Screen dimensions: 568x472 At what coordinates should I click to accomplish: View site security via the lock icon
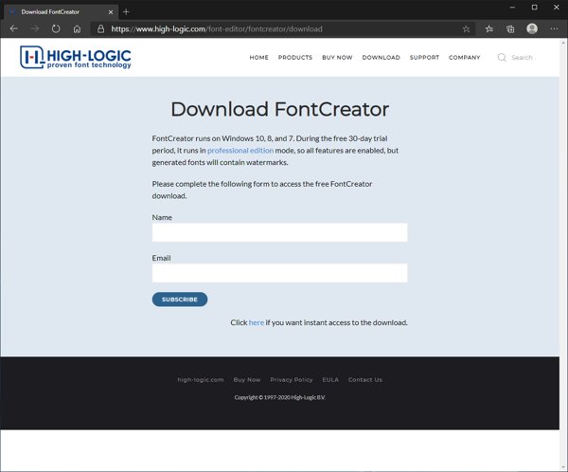tap(100, 29)
